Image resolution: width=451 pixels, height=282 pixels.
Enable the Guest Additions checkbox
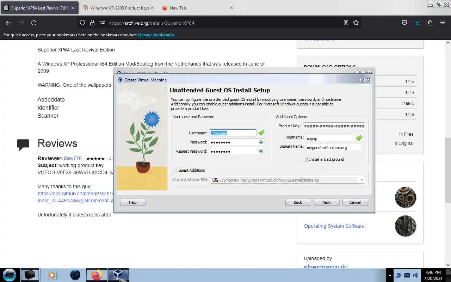pos(175,170)
